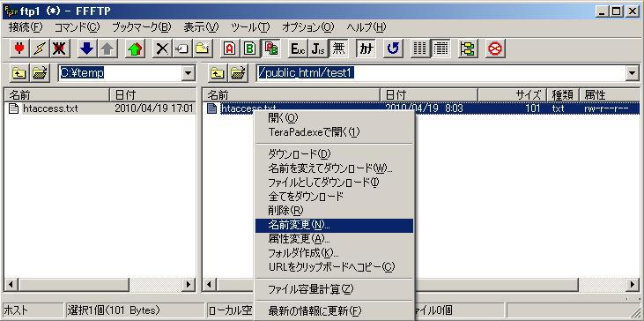644x321 pixels.
Task: Click the Refresh circular arrow icon
Action: pos(393,49)
